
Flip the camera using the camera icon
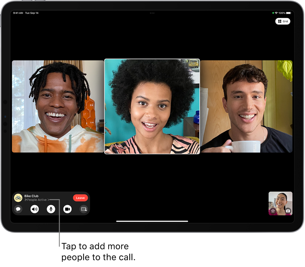(x=288, y=211)
